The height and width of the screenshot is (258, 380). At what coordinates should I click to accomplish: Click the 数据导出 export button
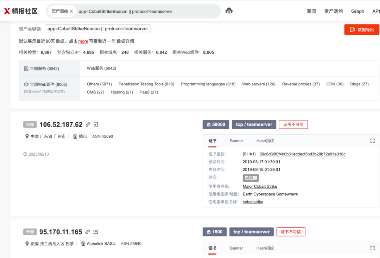(362, 30)
